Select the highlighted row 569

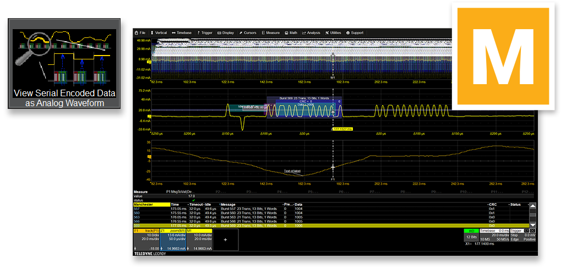tap(331, 226)
